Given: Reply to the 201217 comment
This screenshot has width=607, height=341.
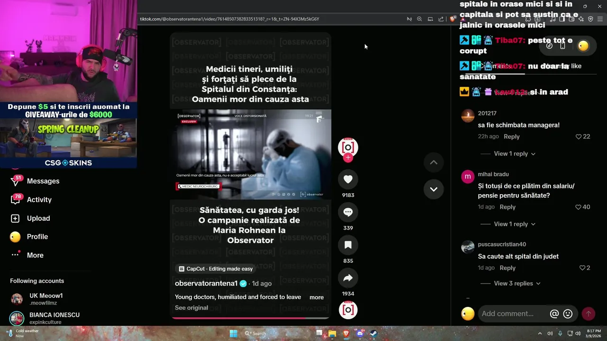Looking at the screenshot, I should [x=512, y=136].
